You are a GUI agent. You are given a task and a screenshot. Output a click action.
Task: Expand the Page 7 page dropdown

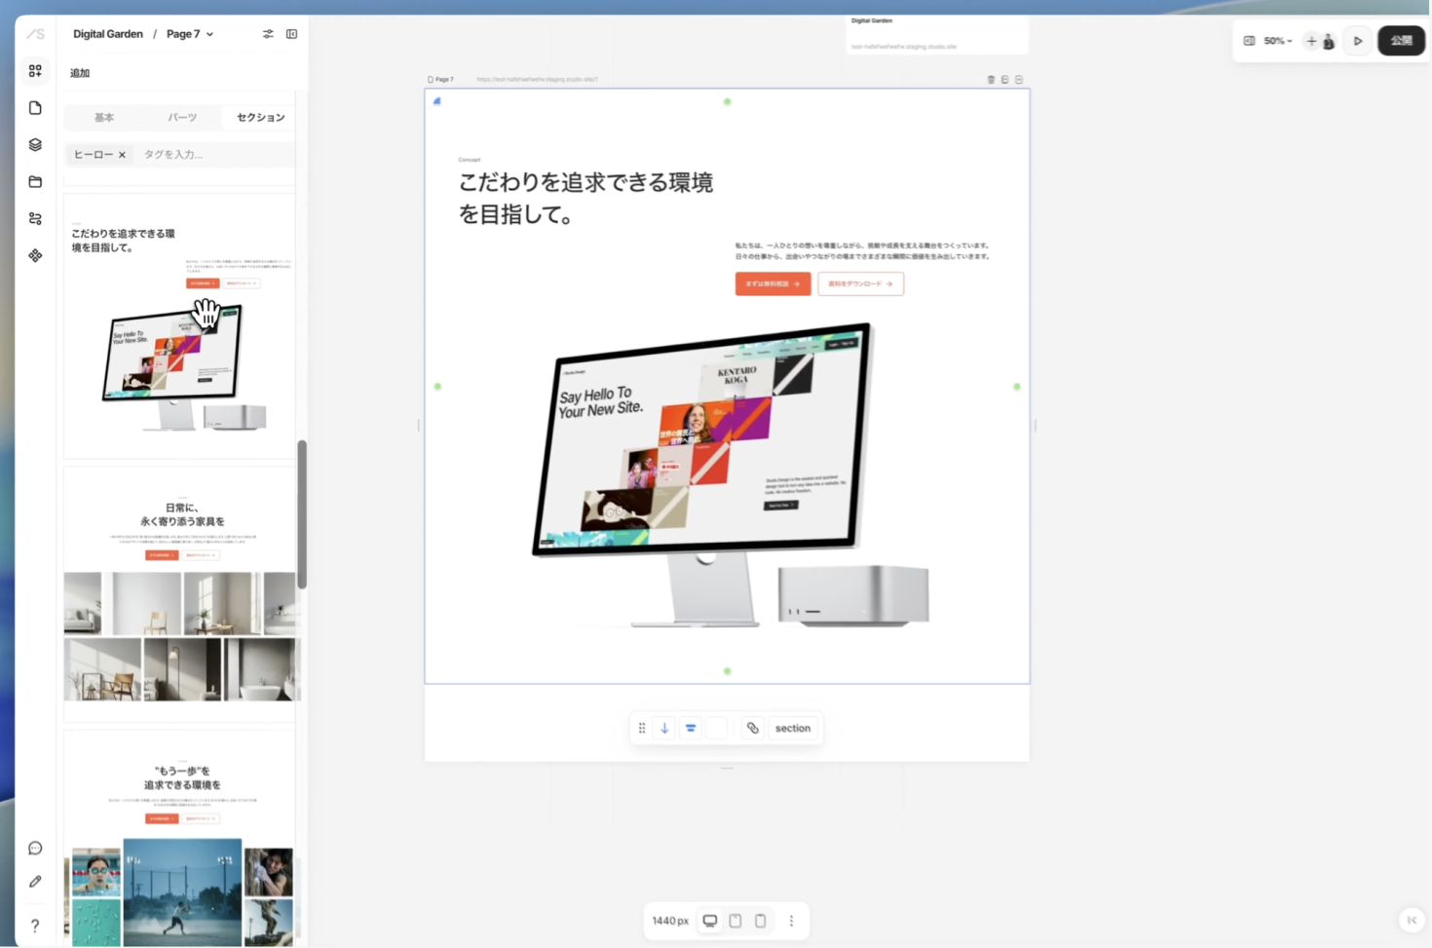pos(190,34)
